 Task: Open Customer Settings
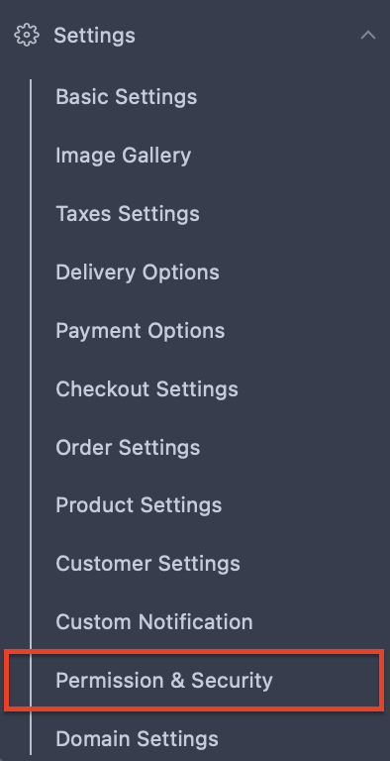click(147, 564)
